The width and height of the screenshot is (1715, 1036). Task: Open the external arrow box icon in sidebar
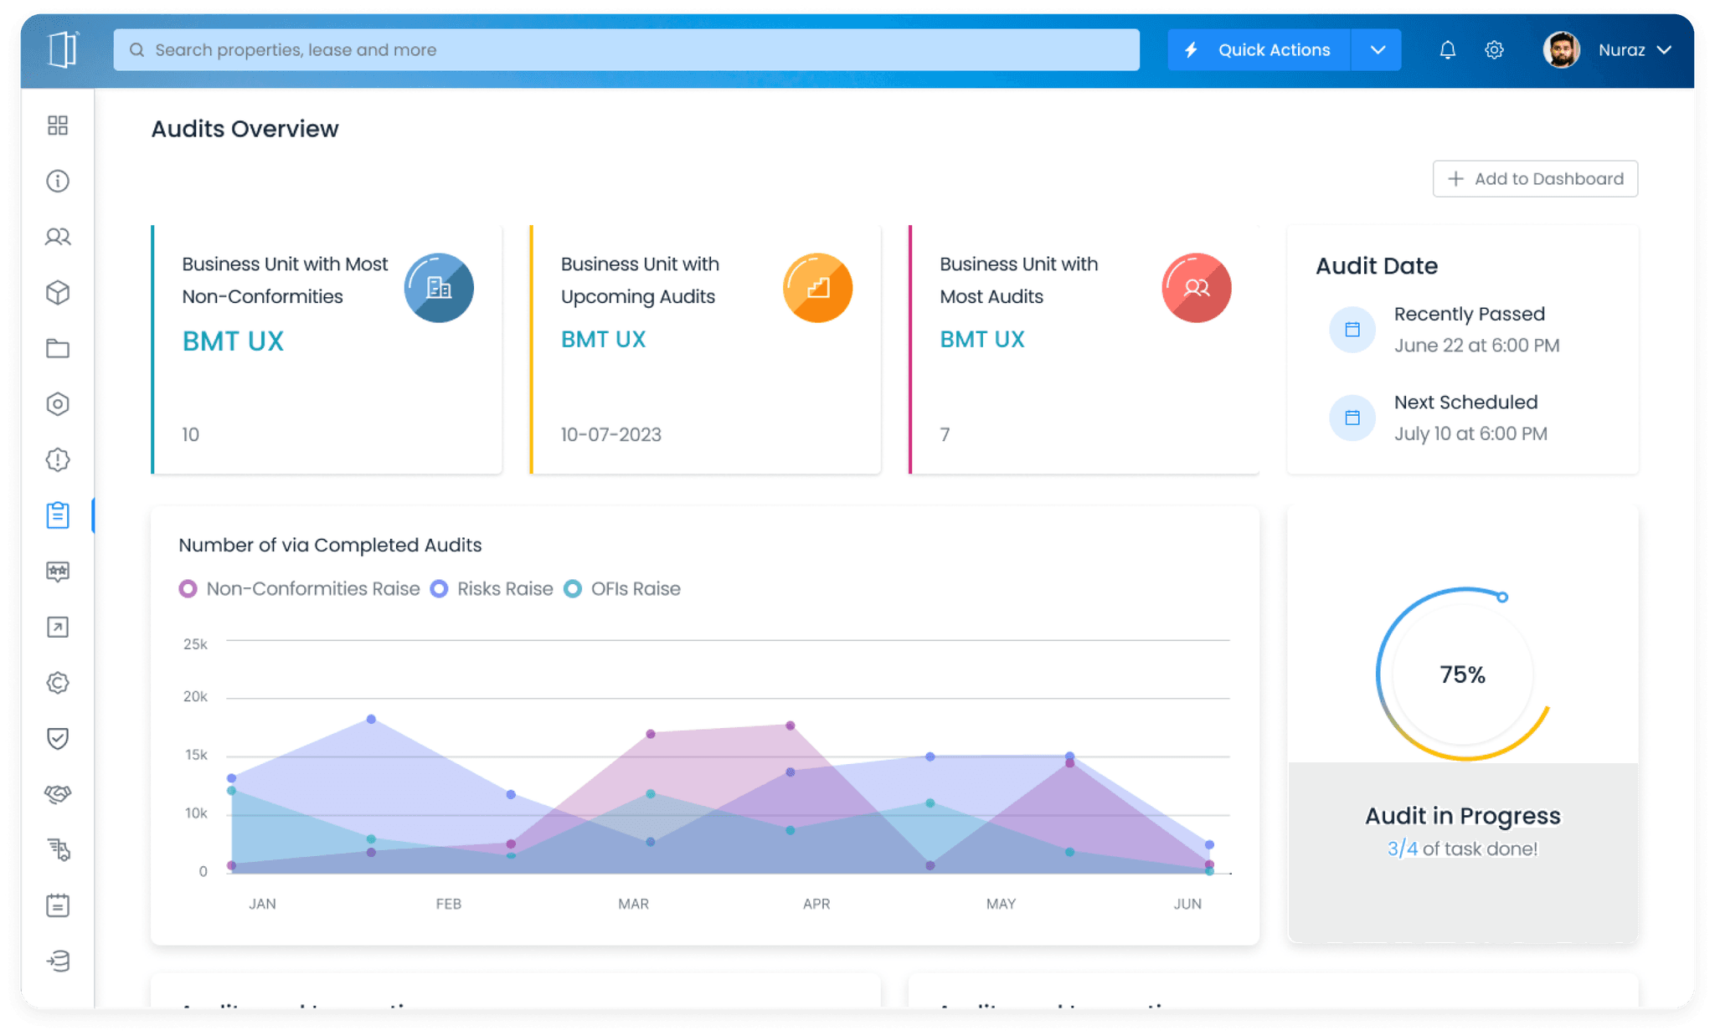tap(58, 627)
